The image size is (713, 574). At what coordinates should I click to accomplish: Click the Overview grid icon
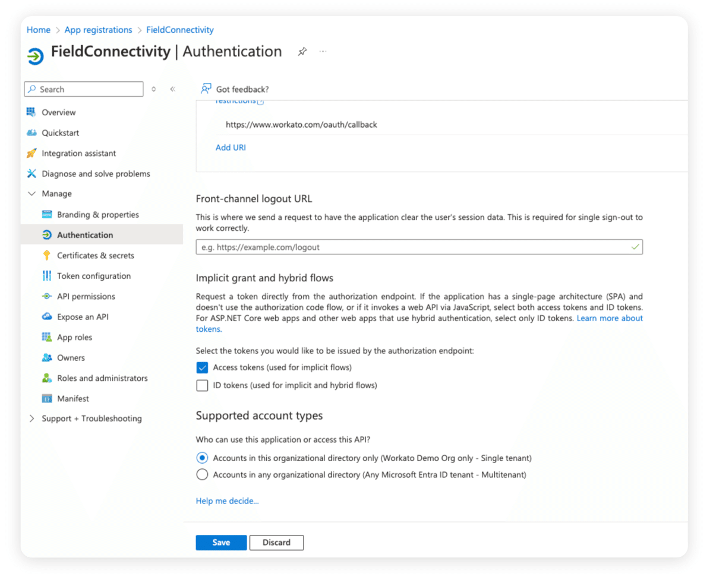(x=31, y=112)
